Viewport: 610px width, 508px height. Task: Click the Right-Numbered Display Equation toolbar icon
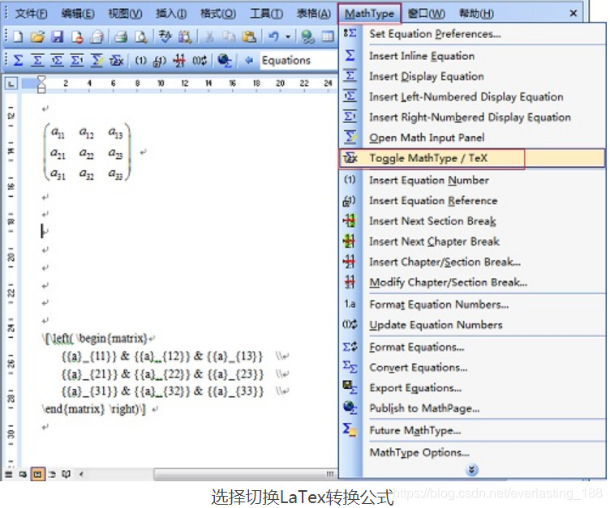pyautogui.click(x=76, y=61)
